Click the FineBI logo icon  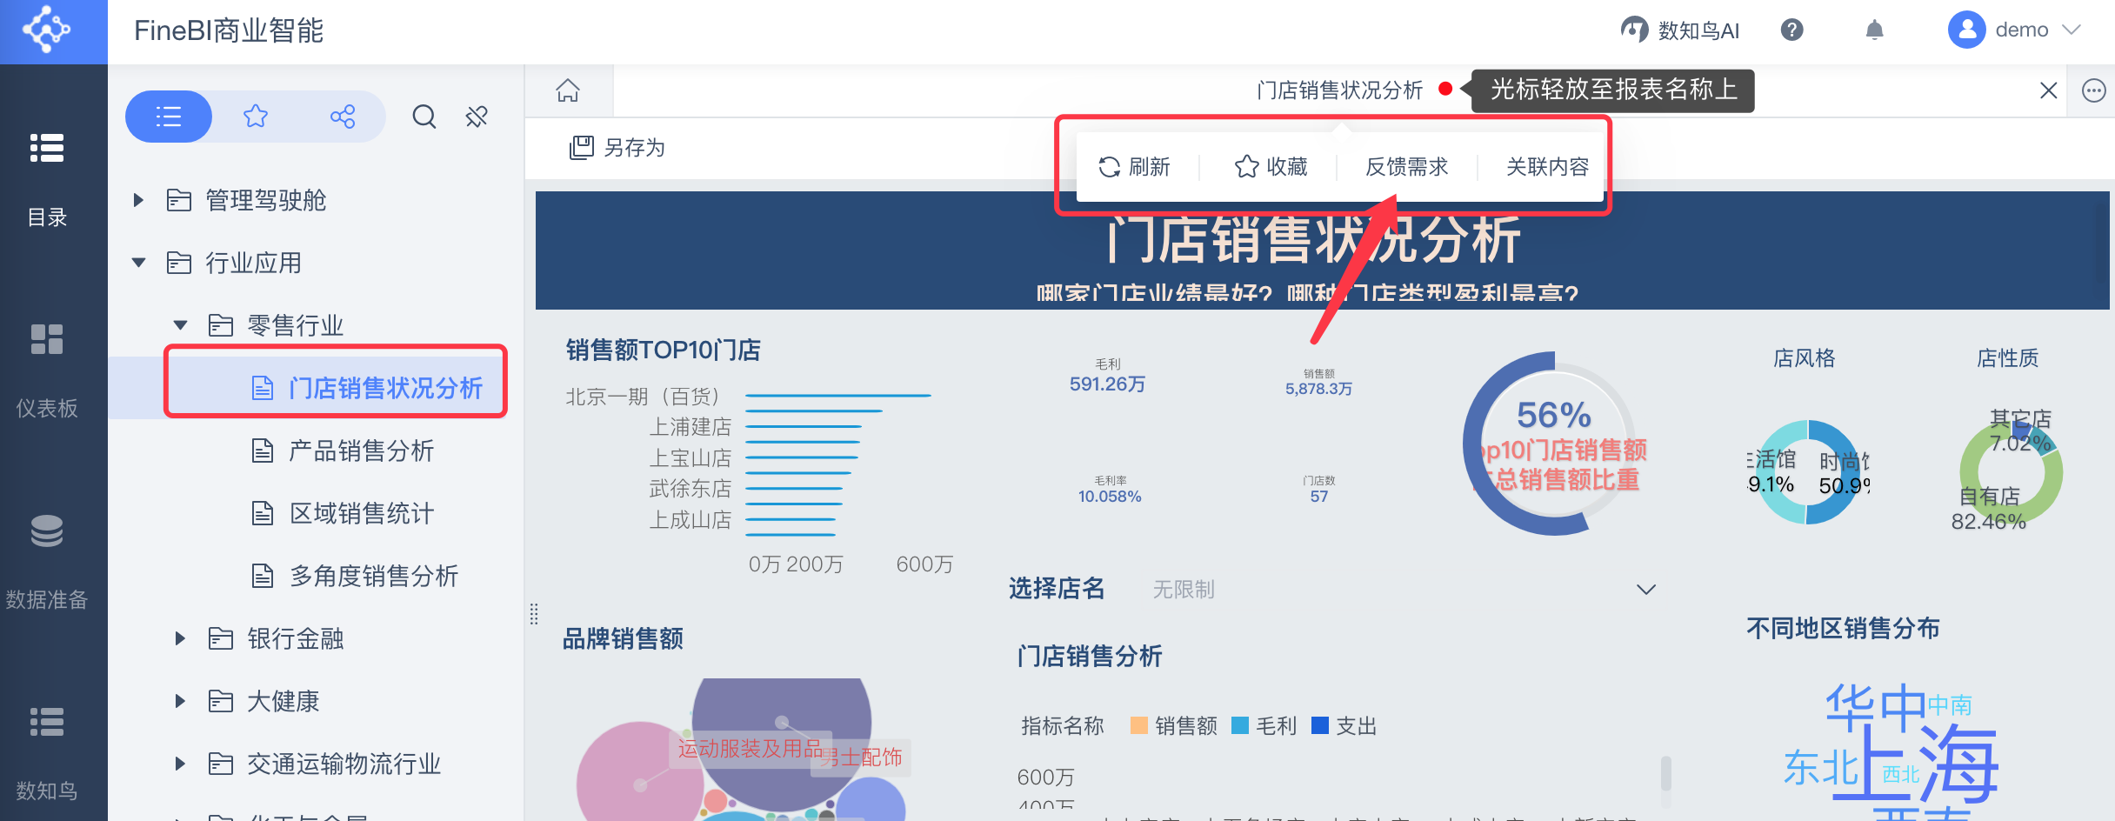(47, 30)
